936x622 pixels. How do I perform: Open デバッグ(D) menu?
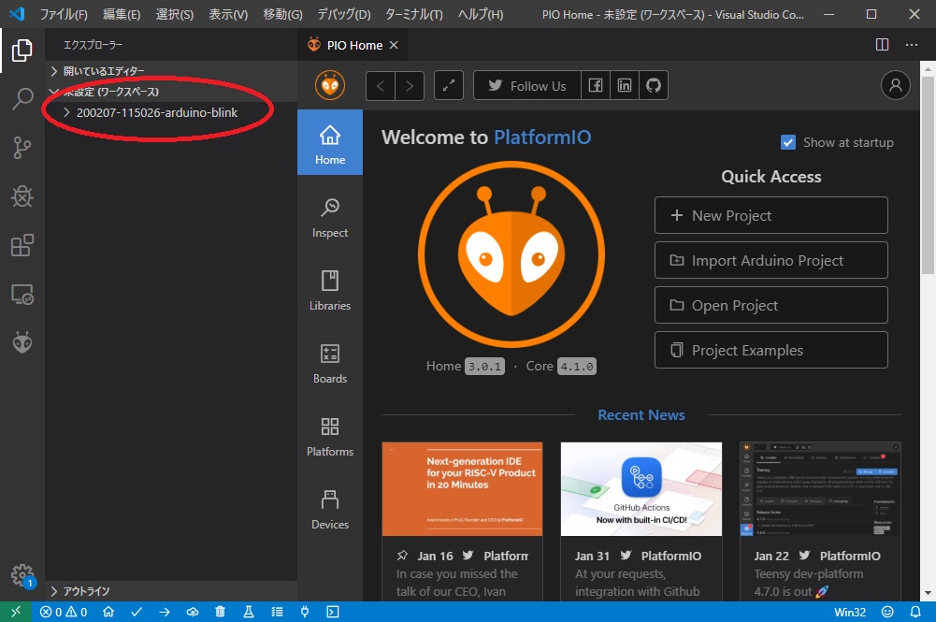pos(344,14)
